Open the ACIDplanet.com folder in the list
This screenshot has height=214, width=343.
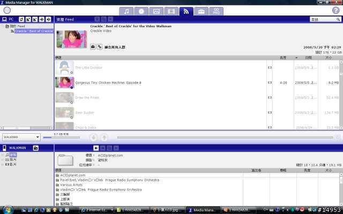coord(149,175)
